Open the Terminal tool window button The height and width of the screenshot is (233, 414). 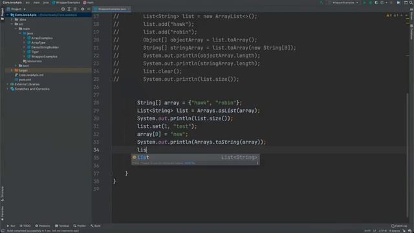click(x=62, y=226)
